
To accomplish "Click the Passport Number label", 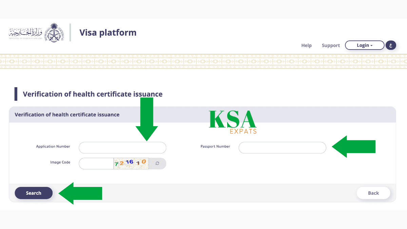I will click(x=215, y=147).
